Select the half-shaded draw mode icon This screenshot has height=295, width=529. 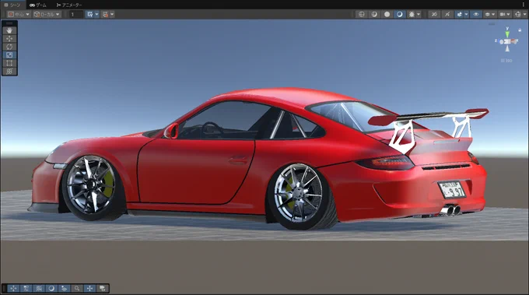pyautogui.click(x=374, y=14)
